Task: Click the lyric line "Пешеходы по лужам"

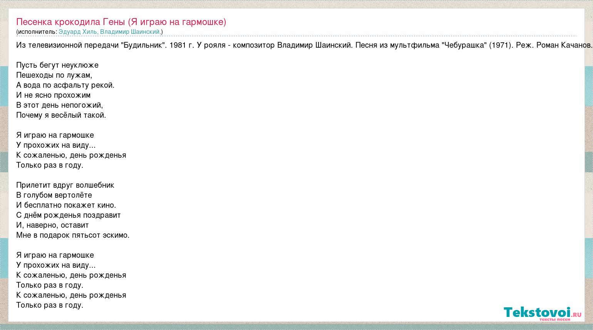Action: tap(54, 75)
